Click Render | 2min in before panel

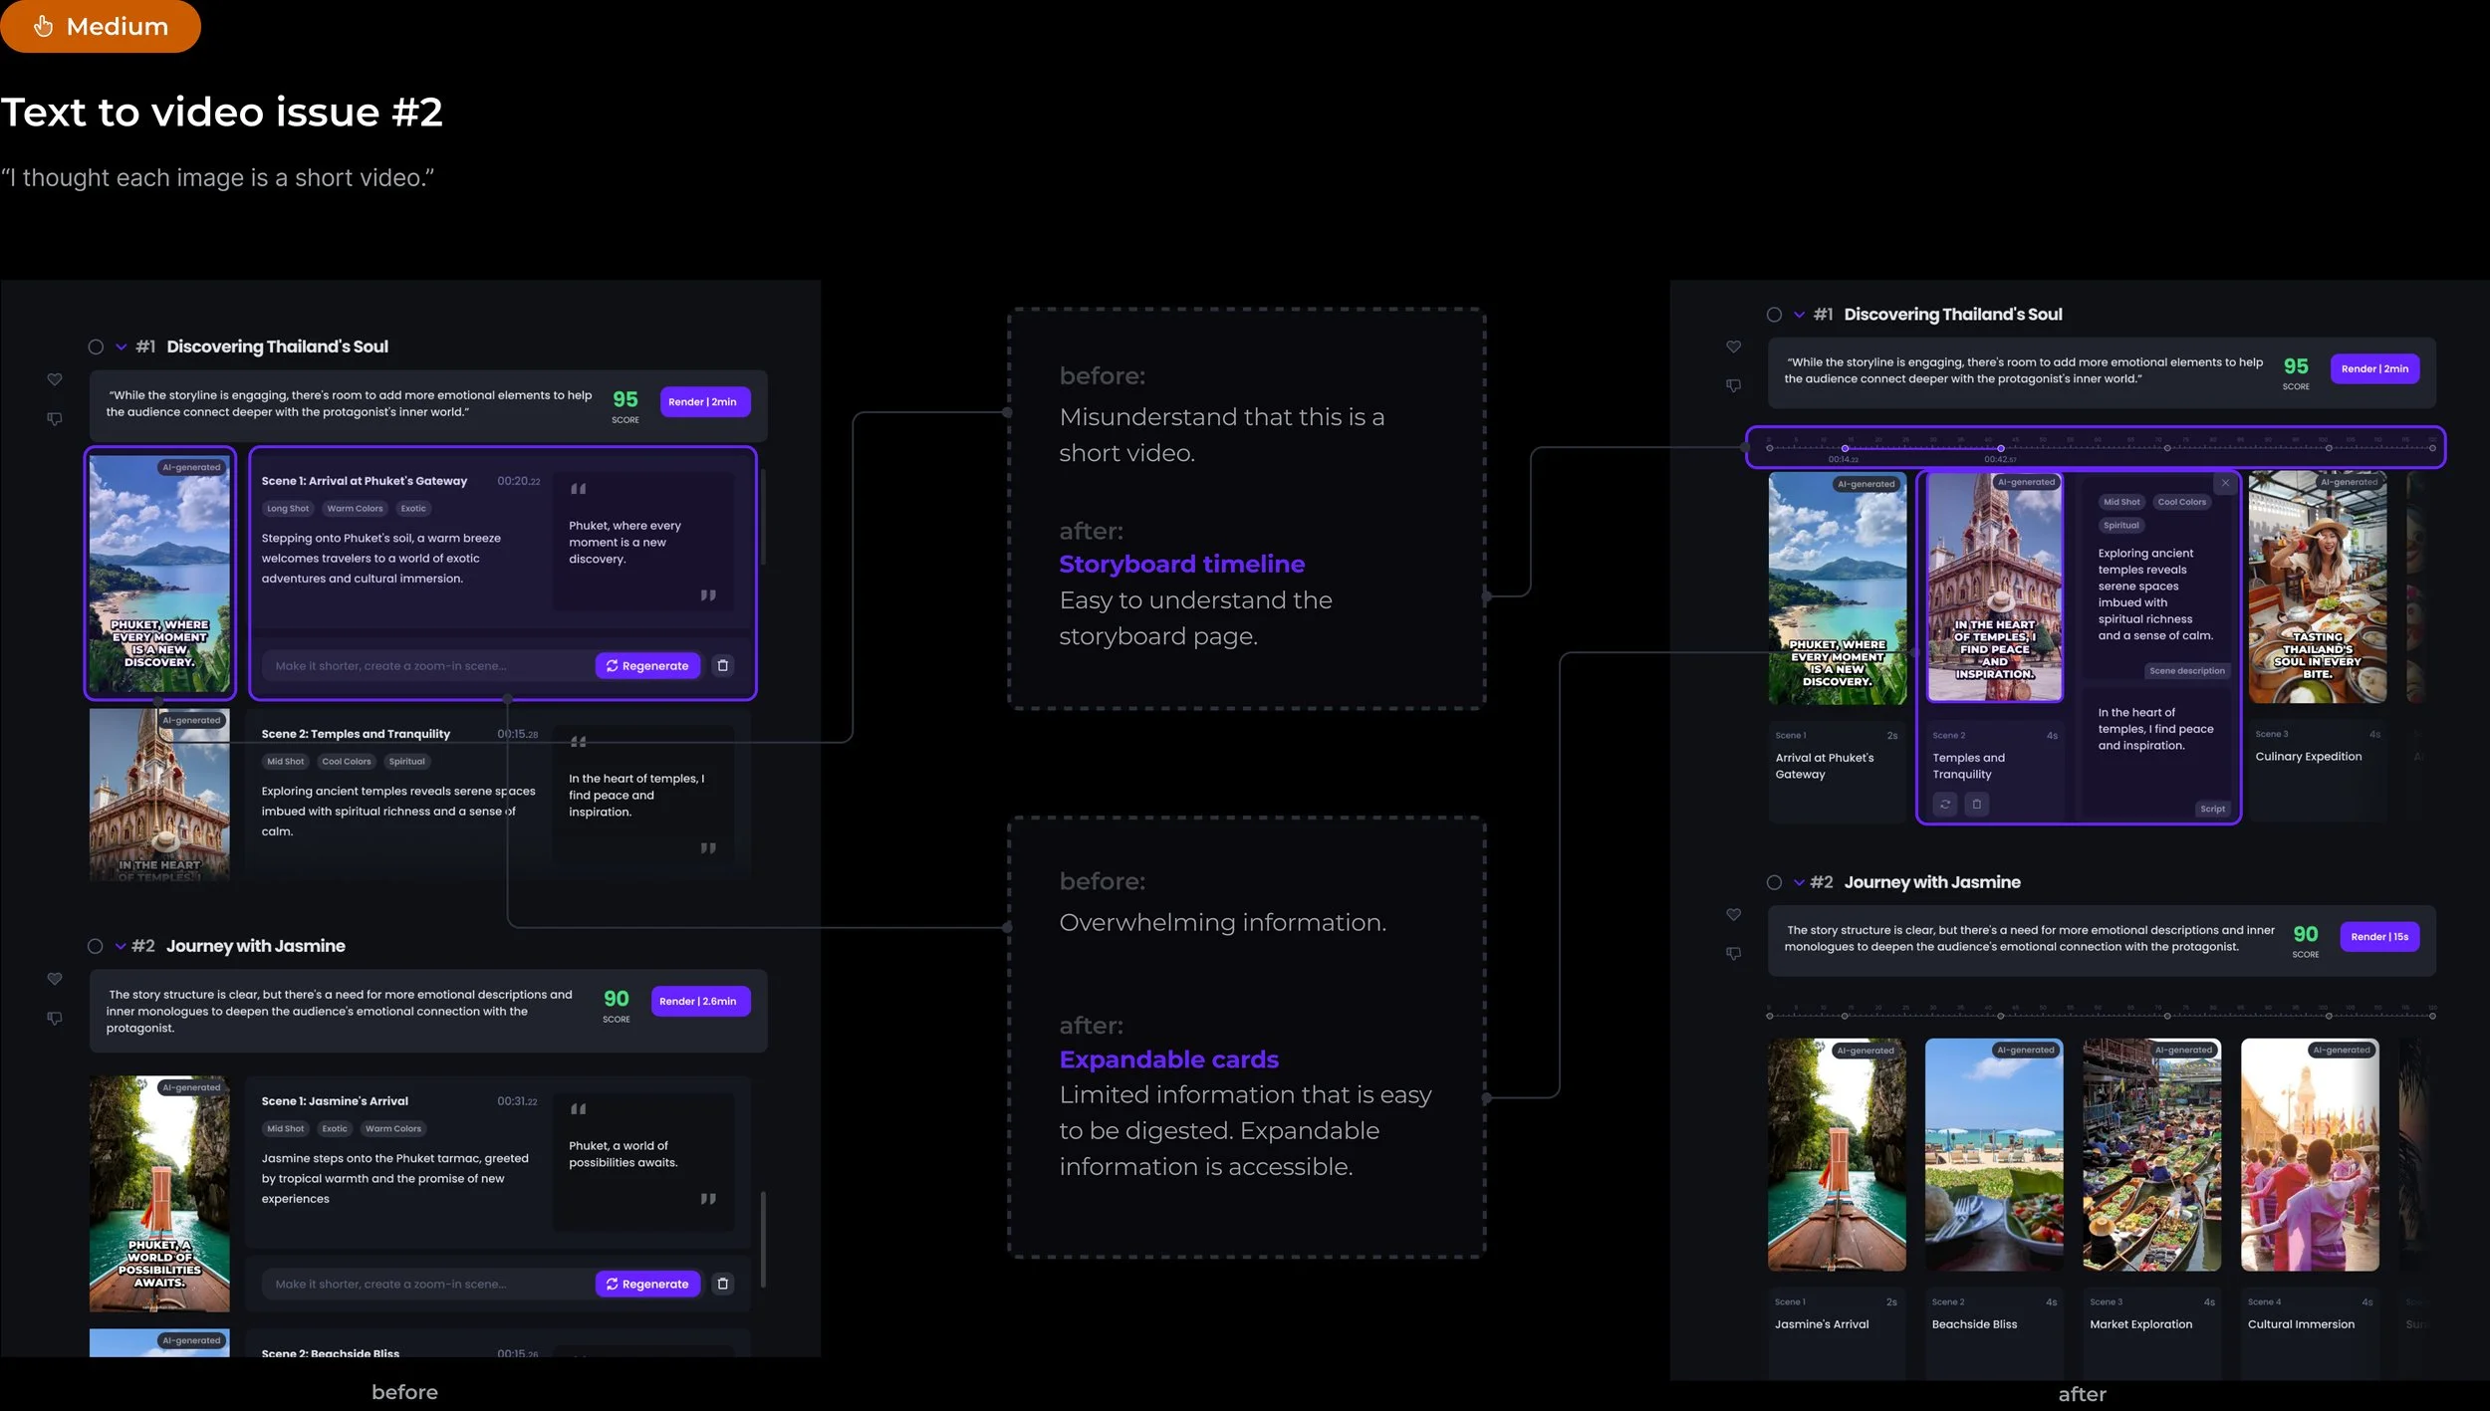pyautogui.click(x=704, y=401)
